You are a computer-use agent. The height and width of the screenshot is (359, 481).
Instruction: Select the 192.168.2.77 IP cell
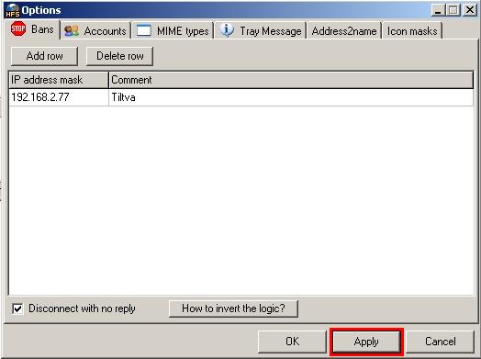[59, 97]
